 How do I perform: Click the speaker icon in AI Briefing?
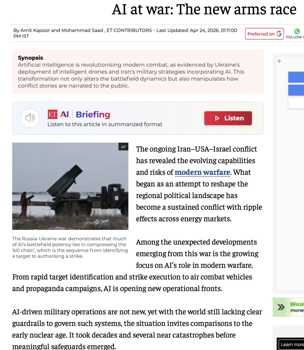point(30,118)
